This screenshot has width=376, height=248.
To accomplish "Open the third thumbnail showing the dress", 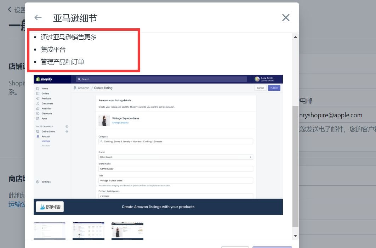I will 127,231.
